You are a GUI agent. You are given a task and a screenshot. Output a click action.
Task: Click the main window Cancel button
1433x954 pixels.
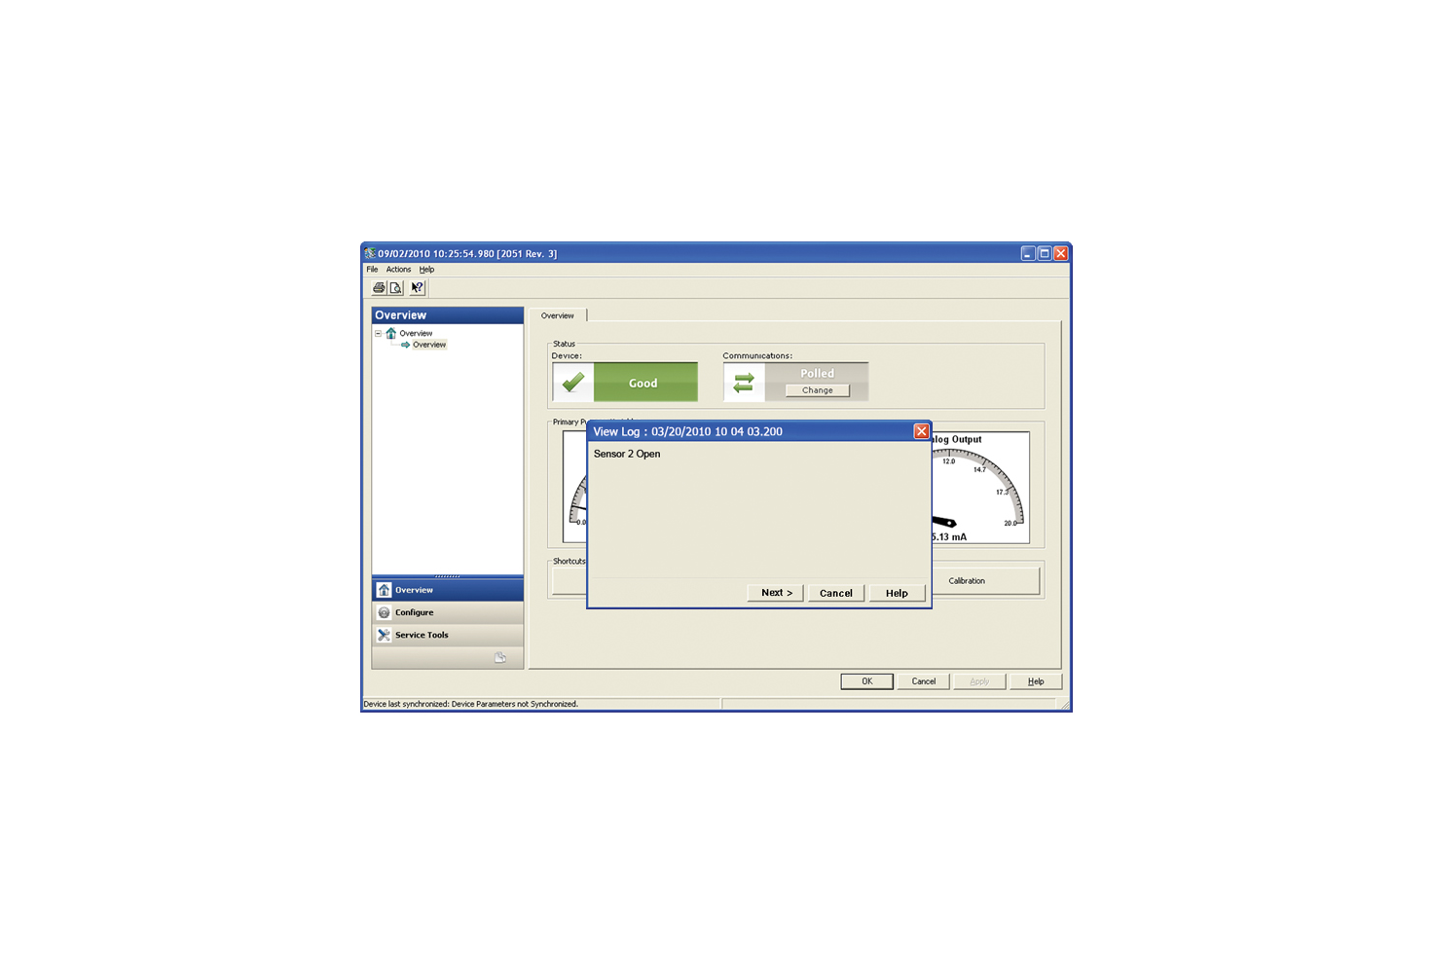coord(923,681)
